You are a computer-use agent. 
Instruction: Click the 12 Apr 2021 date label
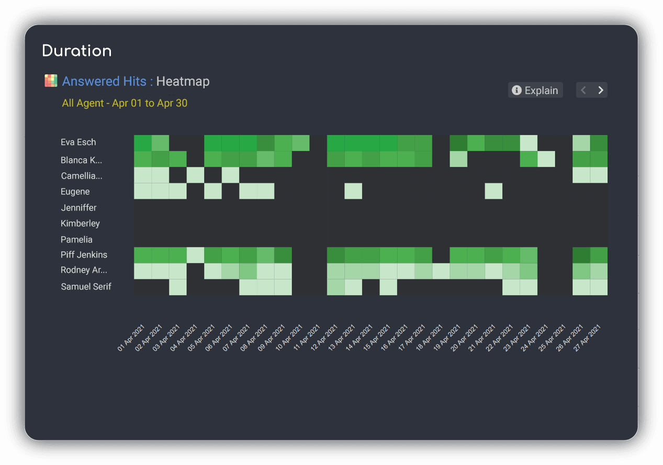(x=325, y=338)
